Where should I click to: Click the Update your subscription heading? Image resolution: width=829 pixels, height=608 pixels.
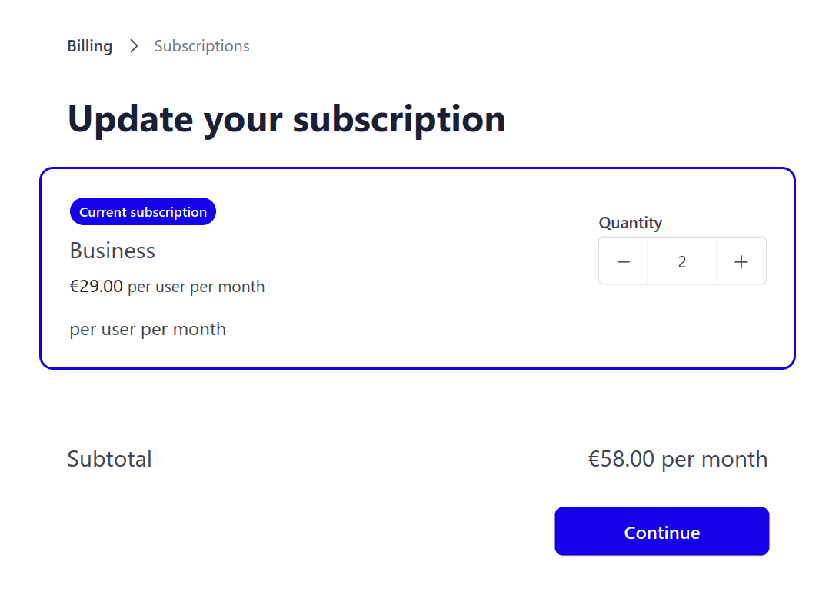tap(286, 119)
